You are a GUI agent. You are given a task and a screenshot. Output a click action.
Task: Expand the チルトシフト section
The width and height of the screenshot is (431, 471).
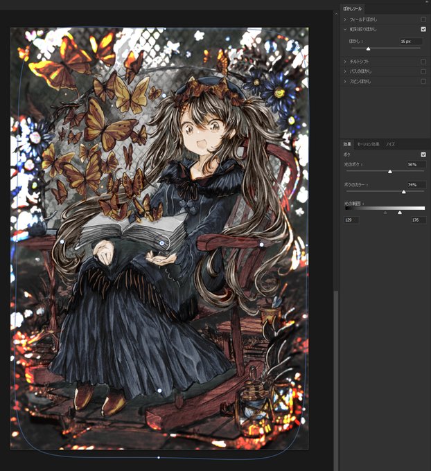point(345,62)
